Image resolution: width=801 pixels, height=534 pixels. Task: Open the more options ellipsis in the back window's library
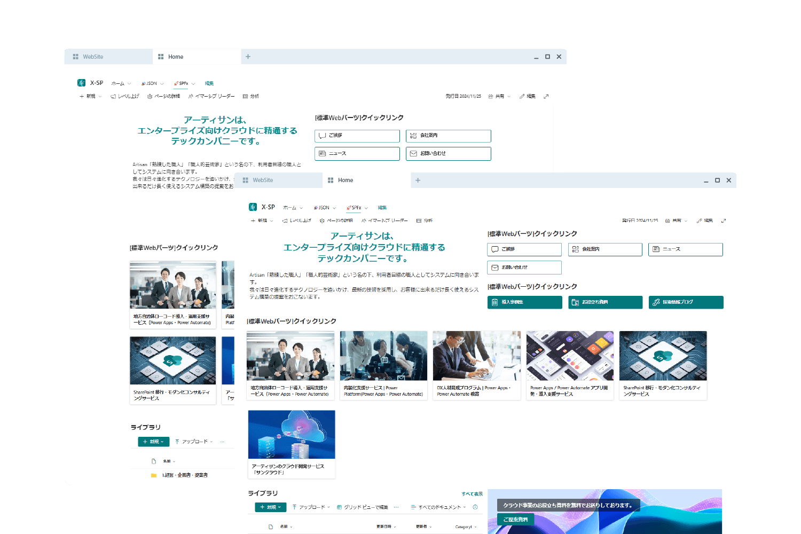pyautogui.click(x=222, y=442)
